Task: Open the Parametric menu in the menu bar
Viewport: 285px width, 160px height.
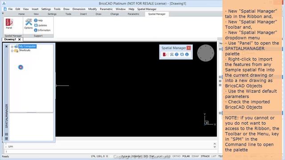Action: pyautogui.click(x=106, y=9)
